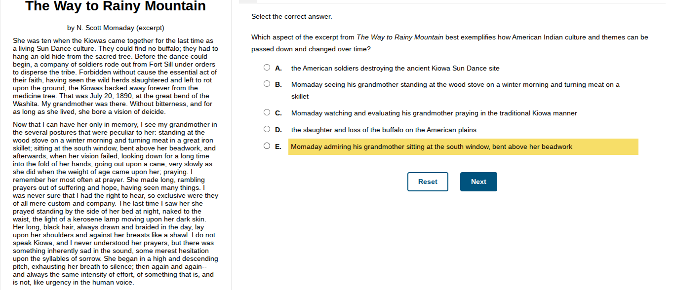Select the option E radio button
The height and width of the screenshot is (290, 674).
pyautogui.click(x=267, y=146)
